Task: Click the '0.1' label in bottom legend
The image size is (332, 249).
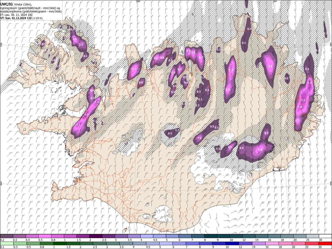Action: [2, 247]
